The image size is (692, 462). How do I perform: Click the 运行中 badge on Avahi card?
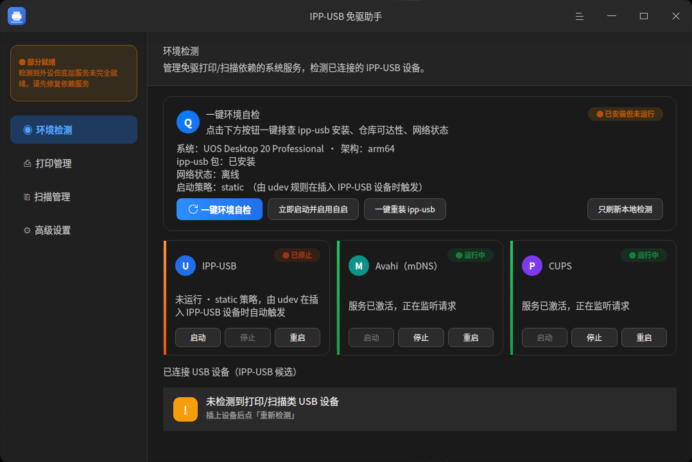[x=471, y=255]
